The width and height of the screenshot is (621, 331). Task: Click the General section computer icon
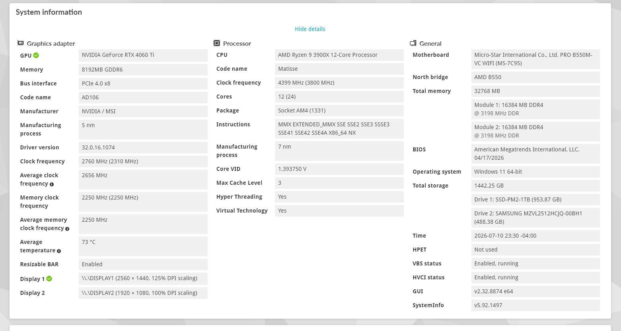pyautogui.click(x=413, y=43)
